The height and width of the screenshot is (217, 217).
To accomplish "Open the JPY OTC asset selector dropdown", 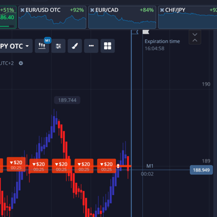I will [x=16, y=46].
